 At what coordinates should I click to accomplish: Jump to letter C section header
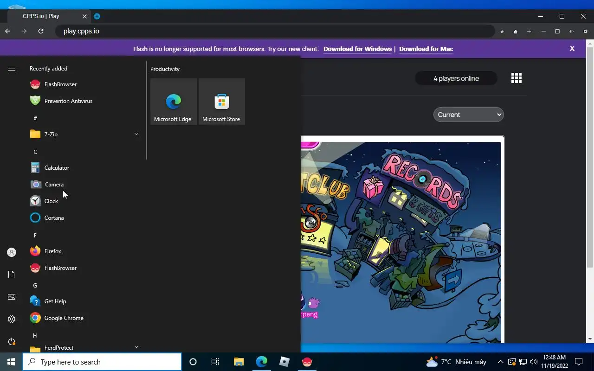[x=35, y=152]
